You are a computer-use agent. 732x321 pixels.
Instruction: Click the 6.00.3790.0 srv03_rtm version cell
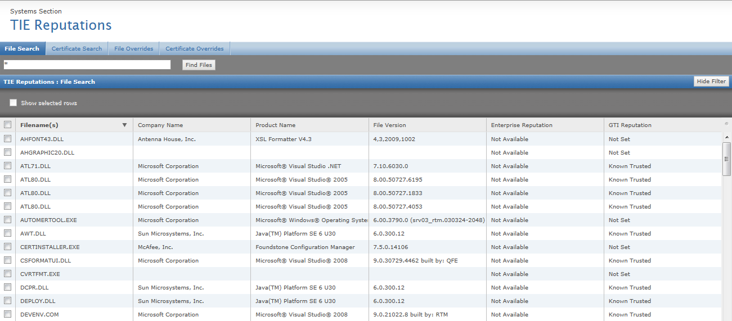coord(429,220)
